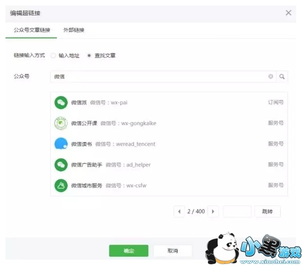Click the 微信派 account avatar

pyautogui.click(x=61, y=102)
